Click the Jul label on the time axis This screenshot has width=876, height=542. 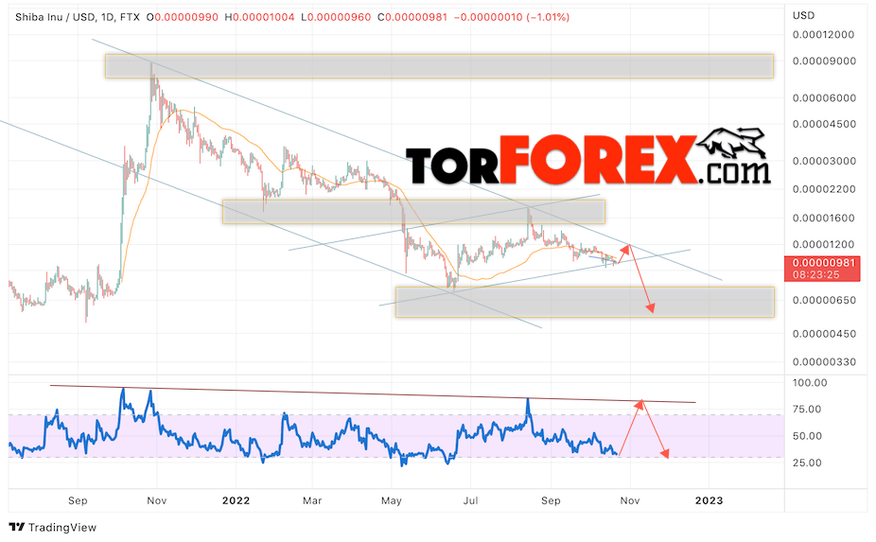click(470, 500)
